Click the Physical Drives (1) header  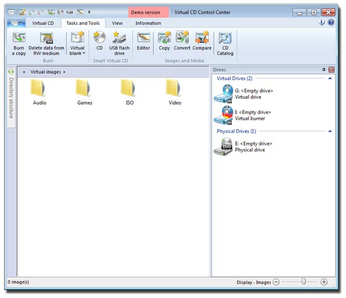(x=236, y=131)
